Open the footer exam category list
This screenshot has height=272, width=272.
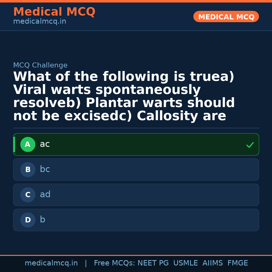(x=170, y=263)
